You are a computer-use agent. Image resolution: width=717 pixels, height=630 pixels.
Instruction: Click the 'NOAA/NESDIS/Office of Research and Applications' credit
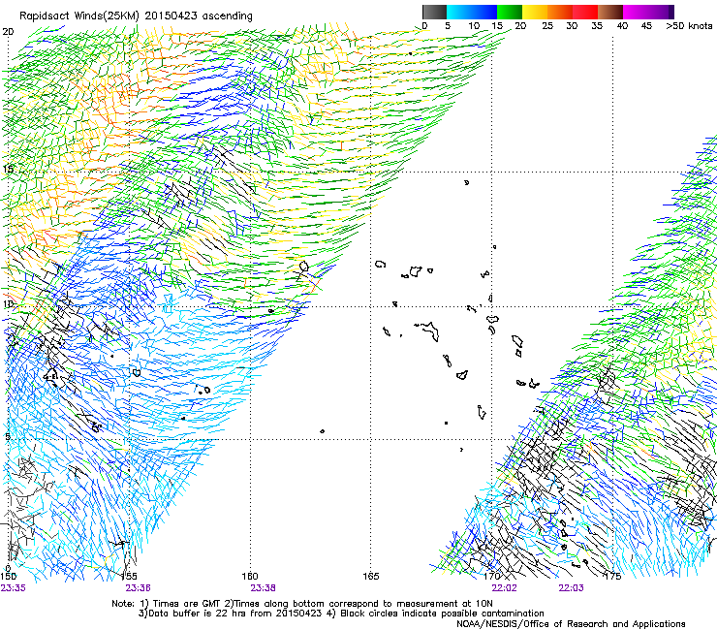pyautogui.click(x=571, y=624)
